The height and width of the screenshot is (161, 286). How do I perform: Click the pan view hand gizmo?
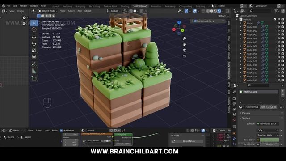pos(184,44)
